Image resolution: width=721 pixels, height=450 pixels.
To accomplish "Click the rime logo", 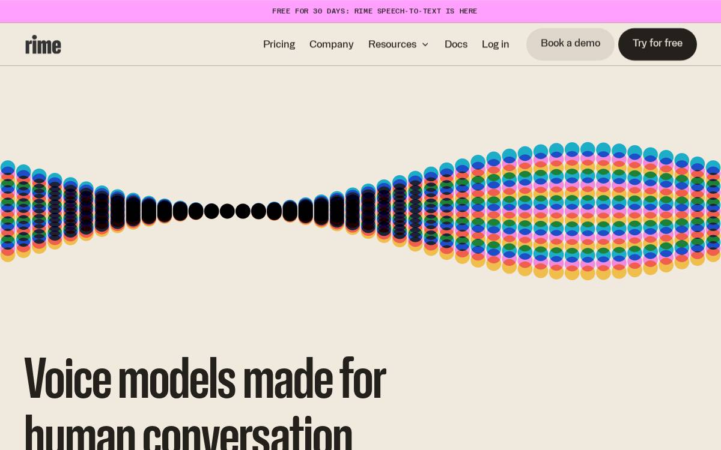I will point(43,44).
